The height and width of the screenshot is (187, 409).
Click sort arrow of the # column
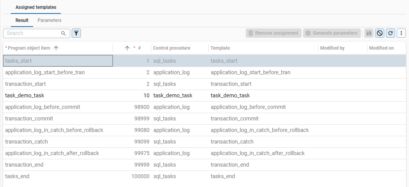click(x=127, y=48)
